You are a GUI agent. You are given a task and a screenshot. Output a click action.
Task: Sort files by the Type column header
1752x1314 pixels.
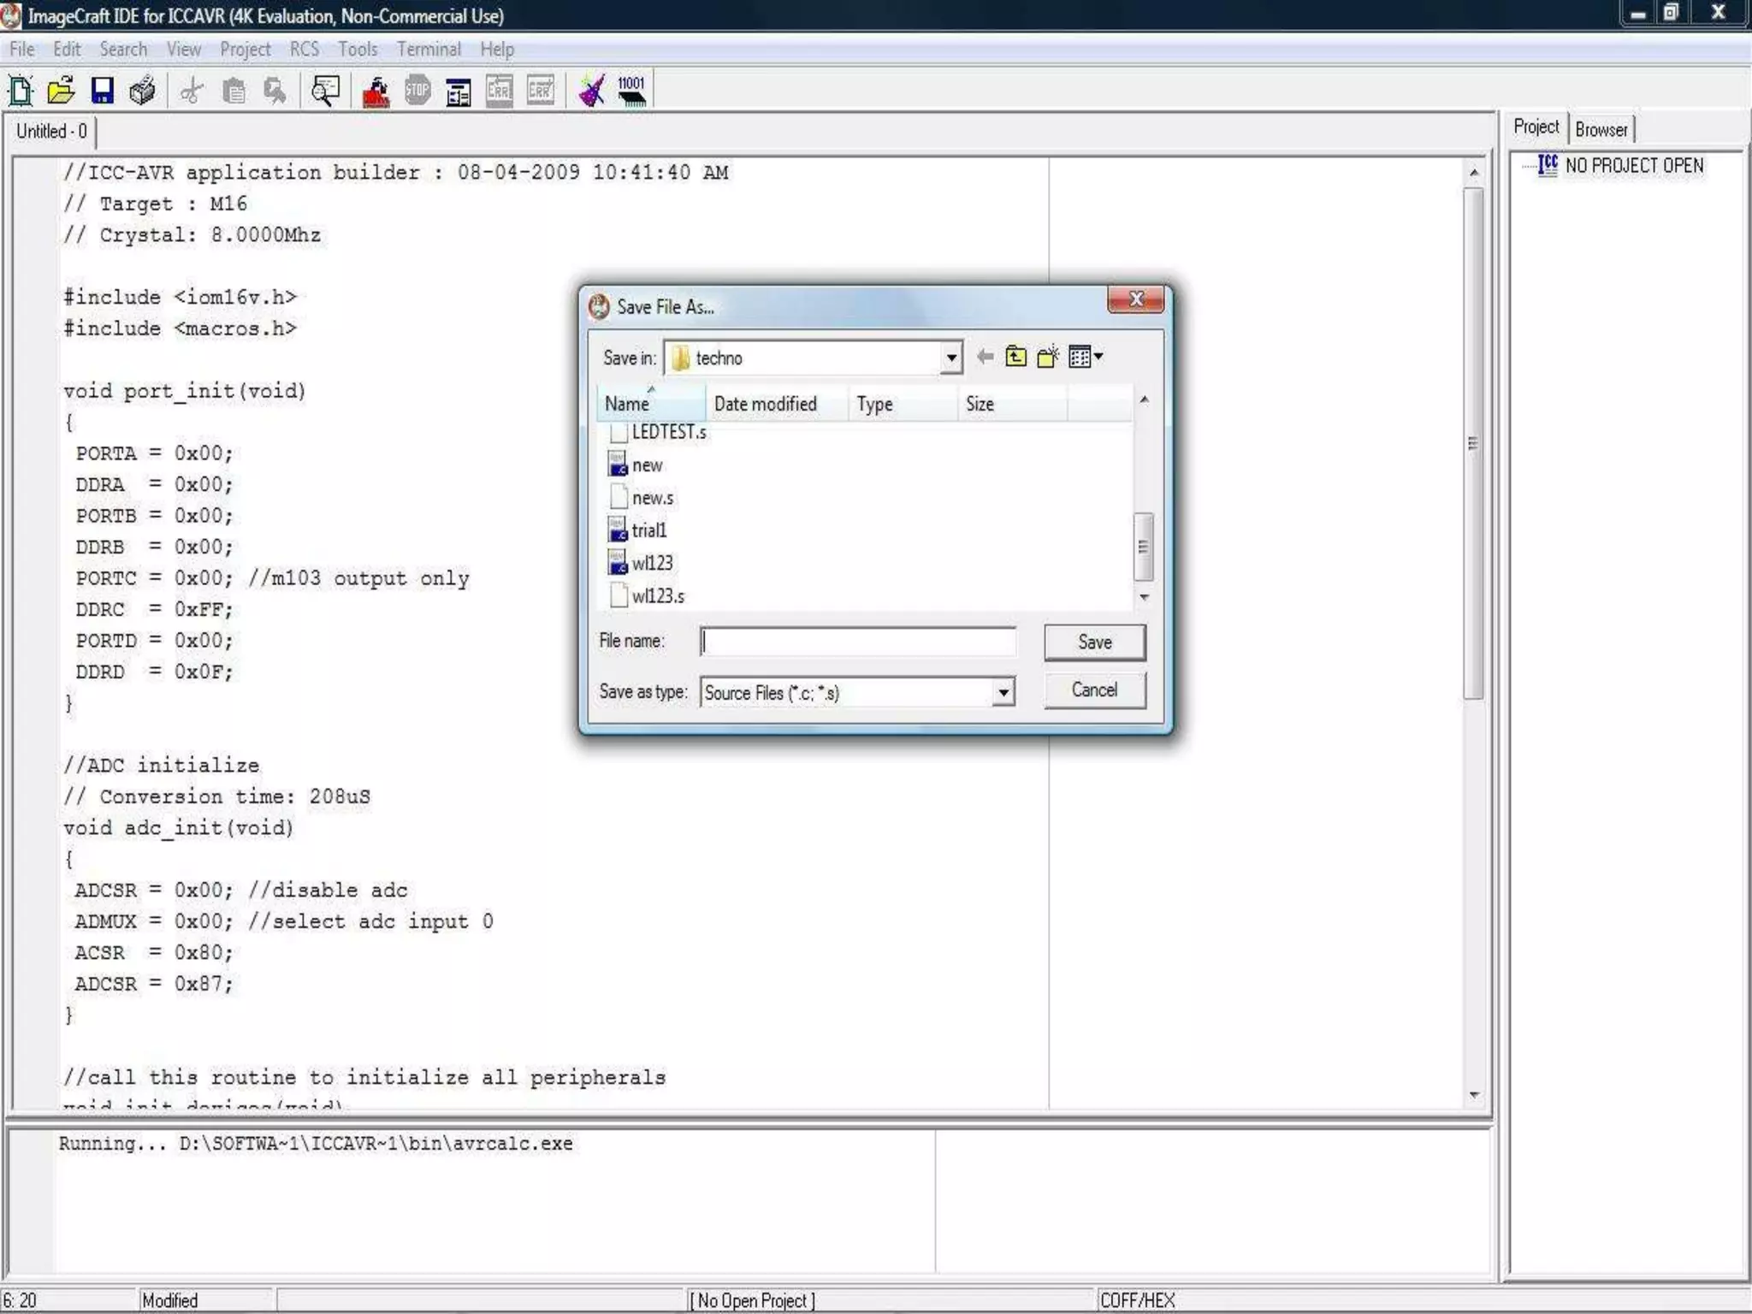903,403
